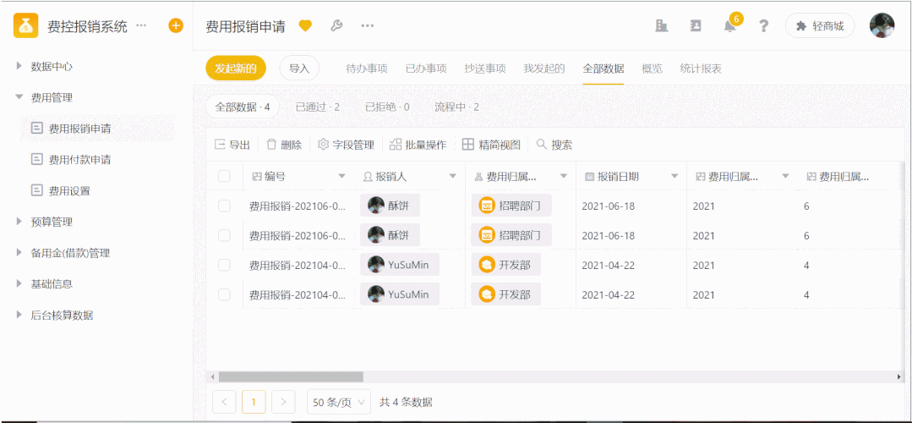This screenshot has height=423, width=912.
Task: Click the 导出 export toolbar item
Action: [x=232, y=145]
